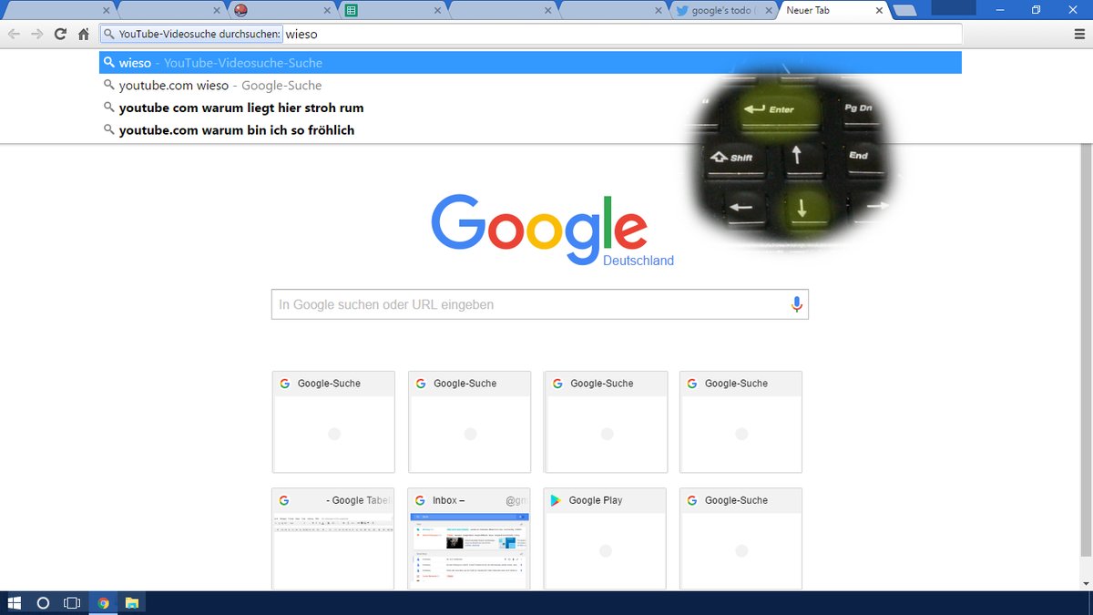Select suggestion 'wieso - YouTube-Videosuche-Suche'
The height and width of the screenshot is (615, 1093).
(x=530, y=63)
